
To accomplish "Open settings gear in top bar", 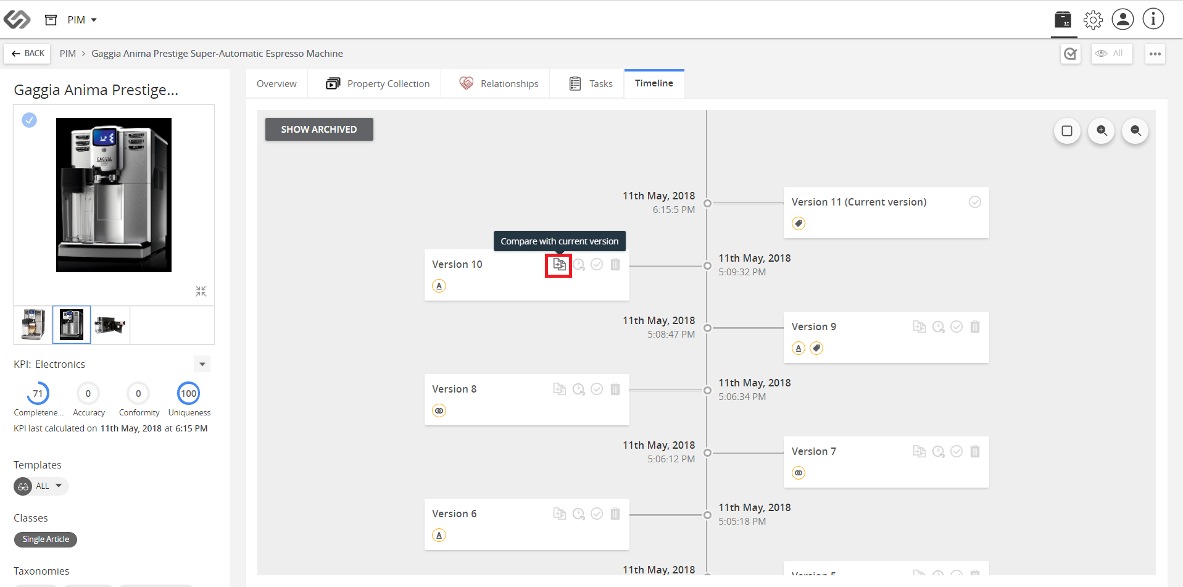I will tap(1093, 20).
